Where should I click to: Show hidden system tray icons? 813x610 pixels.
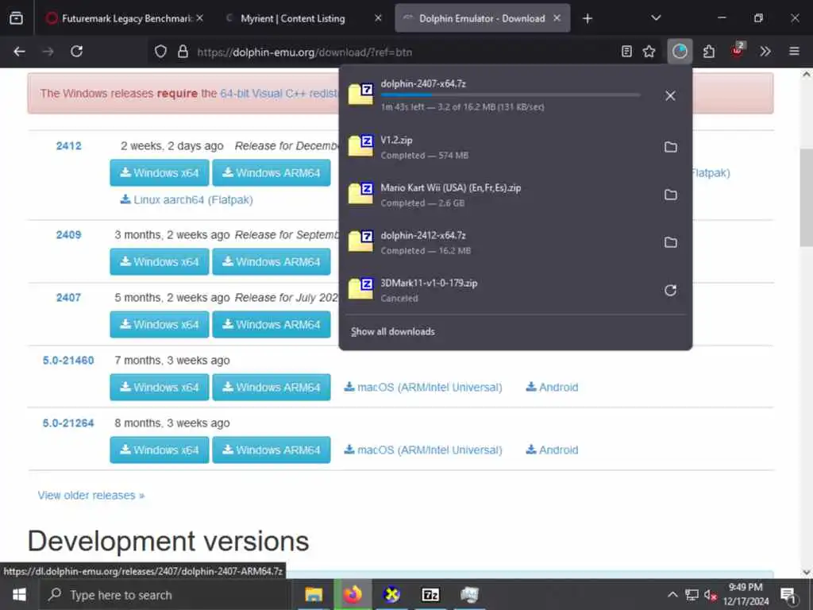pos(672,594)
